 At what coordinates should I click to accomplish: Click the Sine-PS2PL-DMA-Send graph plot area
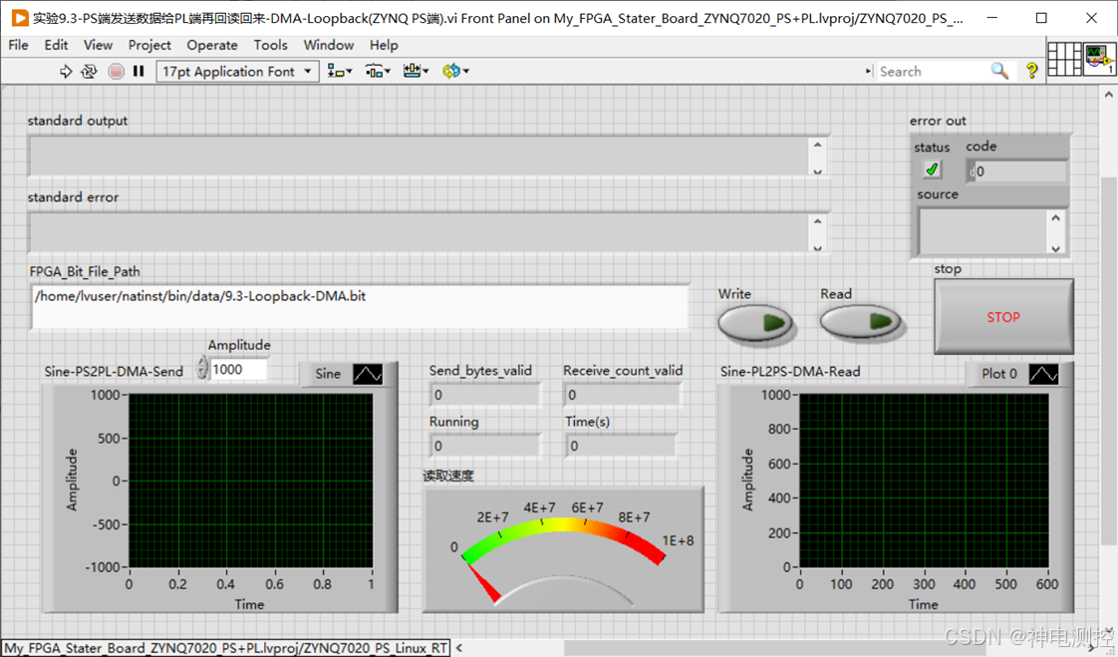pyautogui.click(x=250, y=481)
